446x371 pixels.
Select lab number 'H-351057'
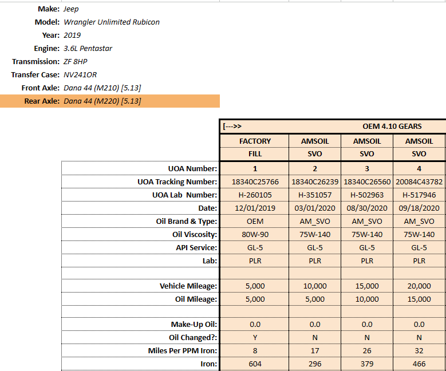315,195
